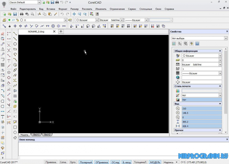Open the Рисовать menu
The image size is (229, 164).
[x=87, y=9]
